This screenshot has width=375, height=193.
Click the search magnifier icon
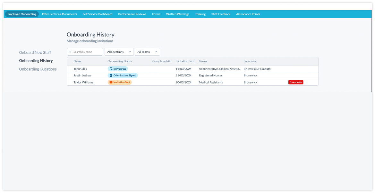(x=70, y=52)
